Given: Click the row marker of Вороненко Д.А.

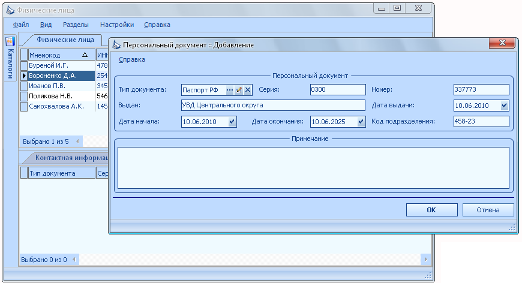Looking at the screenshot, I should click(x=24, y=76).
